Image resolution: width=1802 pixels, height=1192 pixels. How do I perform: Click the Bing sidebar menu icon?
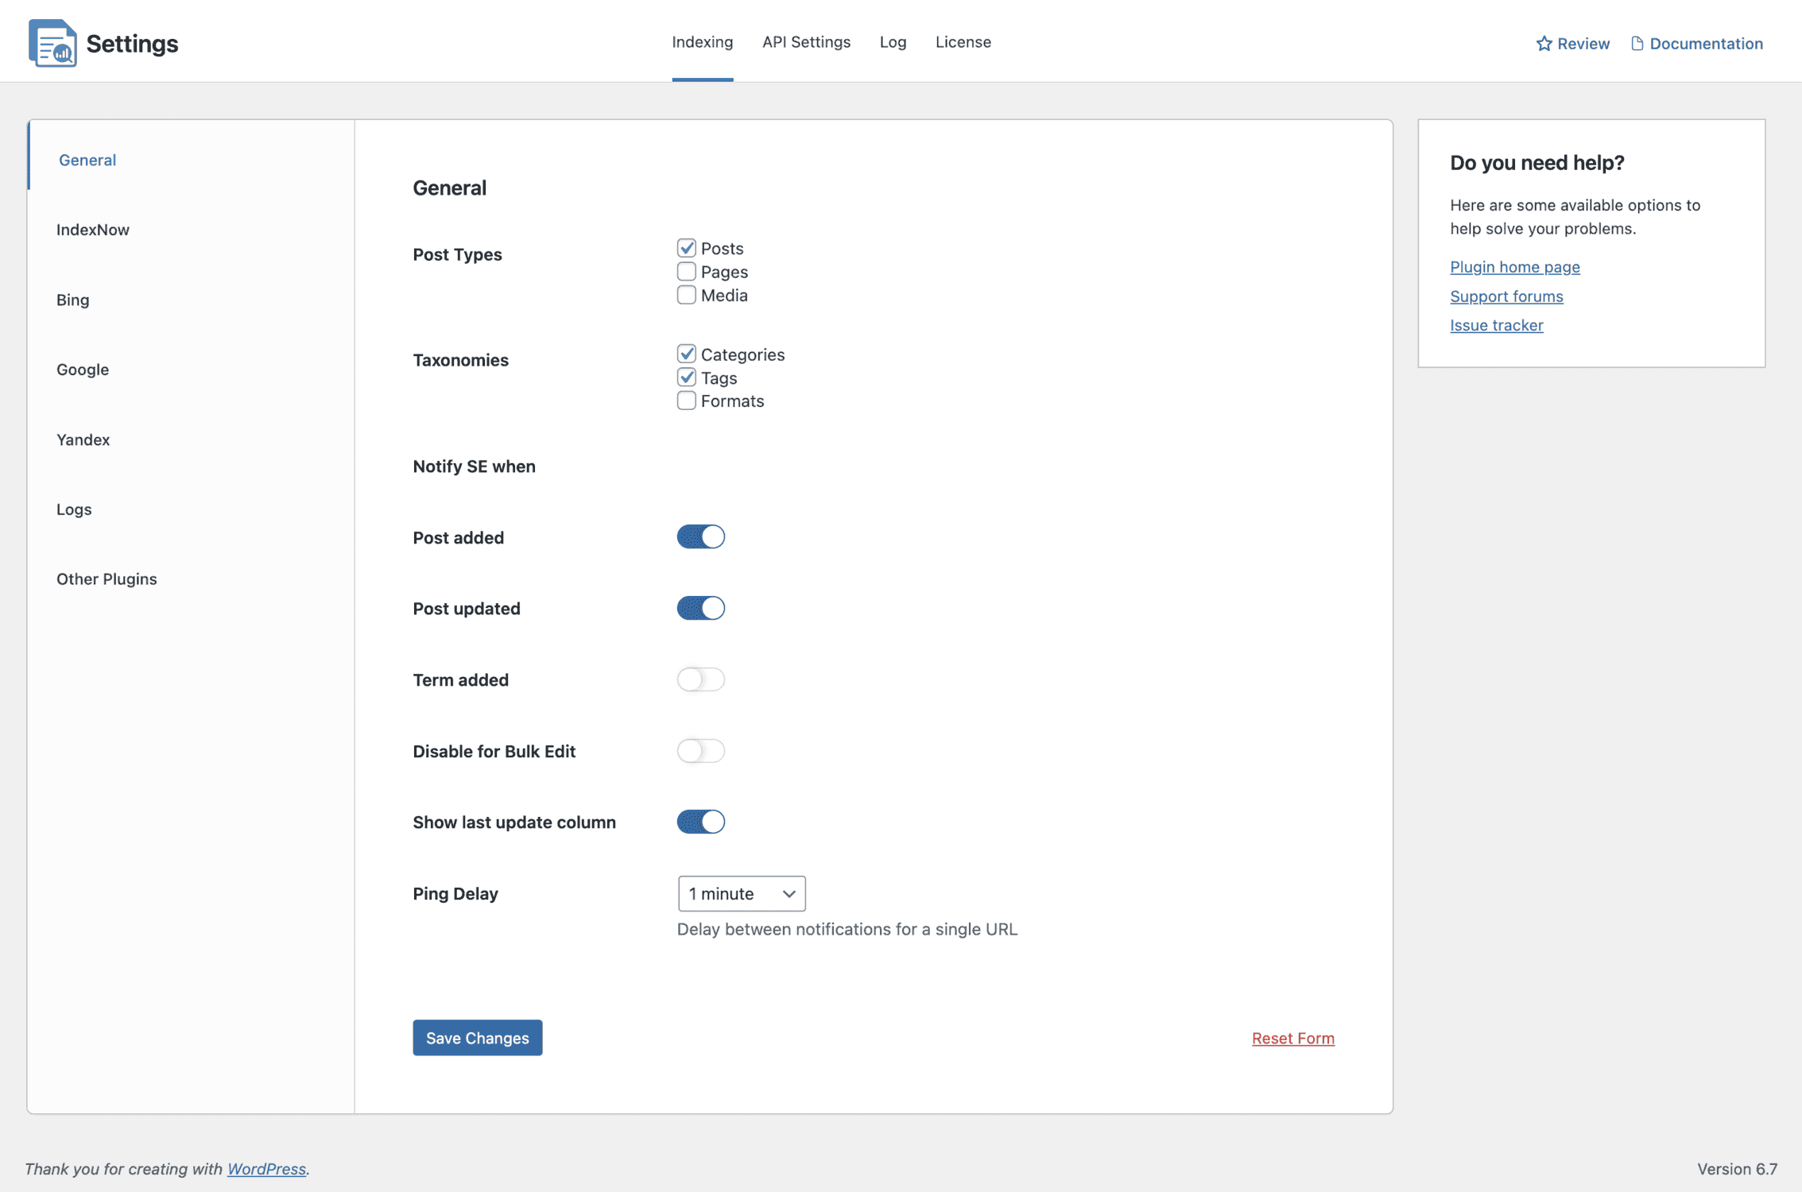pos(72,300)
